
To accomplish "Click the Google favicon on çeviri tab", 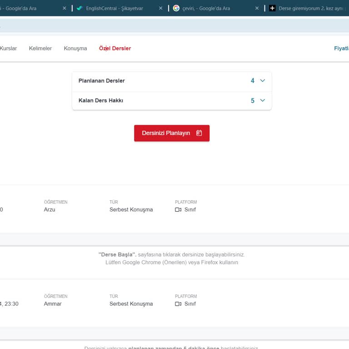I will (176, 8).
